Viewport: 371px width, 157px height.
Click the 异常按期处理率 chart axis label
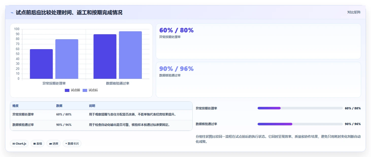54,83
